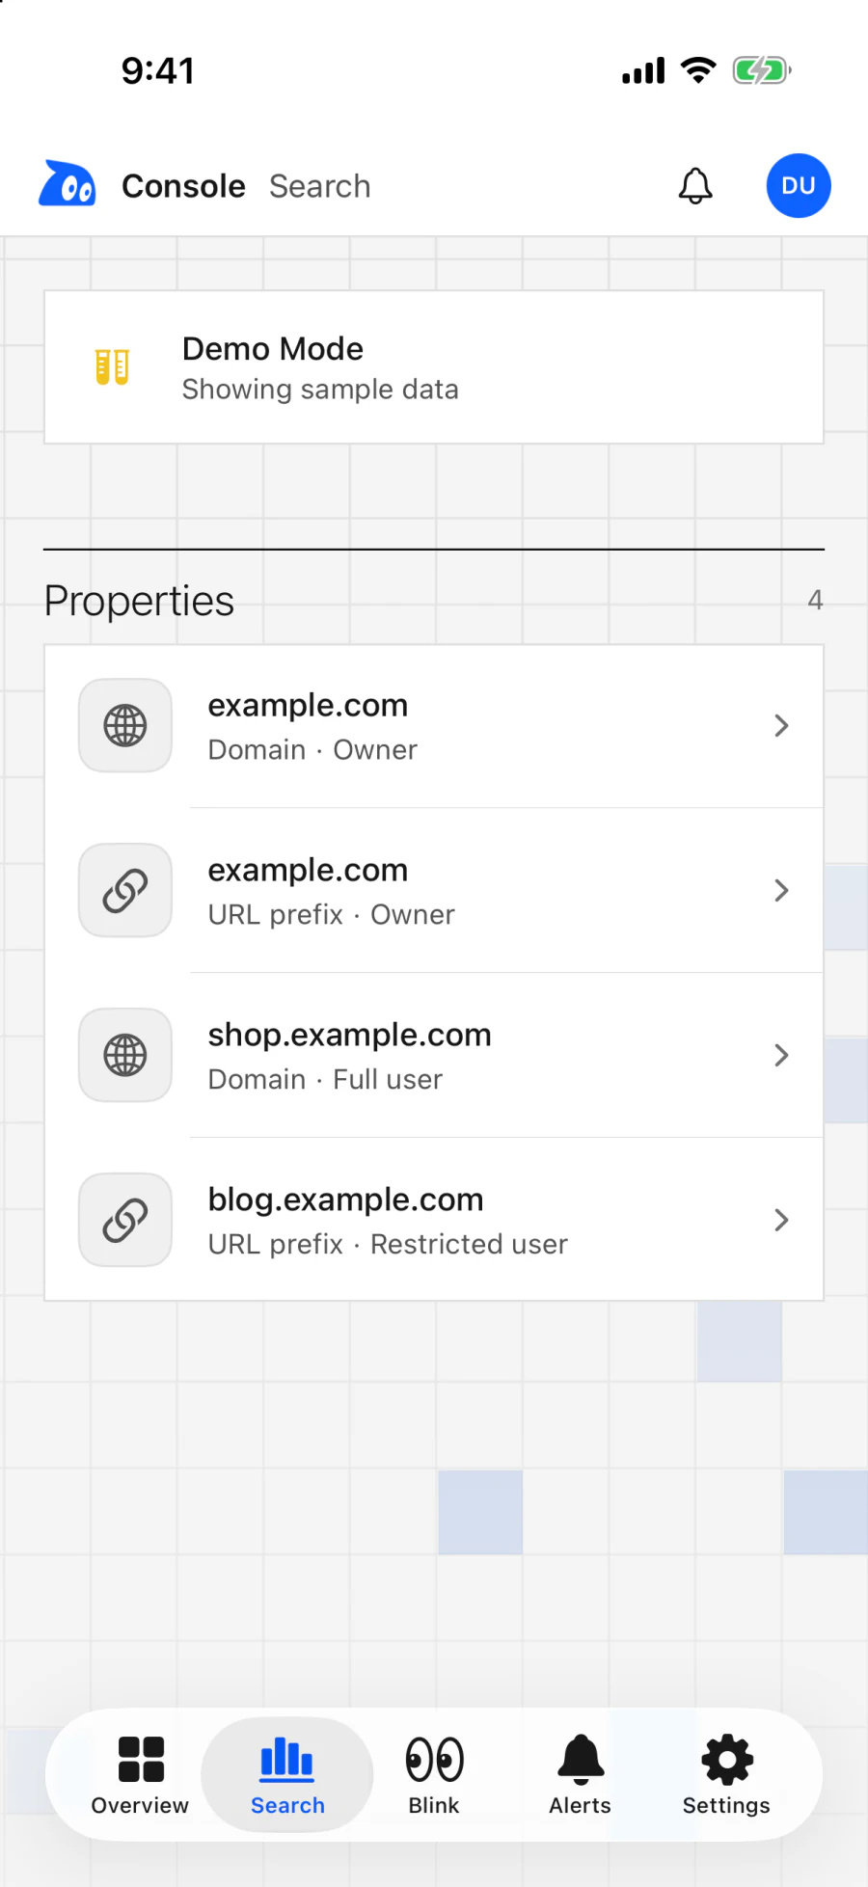Screen dimensions: 868x1887
Task: Expand example.com URL prefix chevron
Action: tap(781, 890)
